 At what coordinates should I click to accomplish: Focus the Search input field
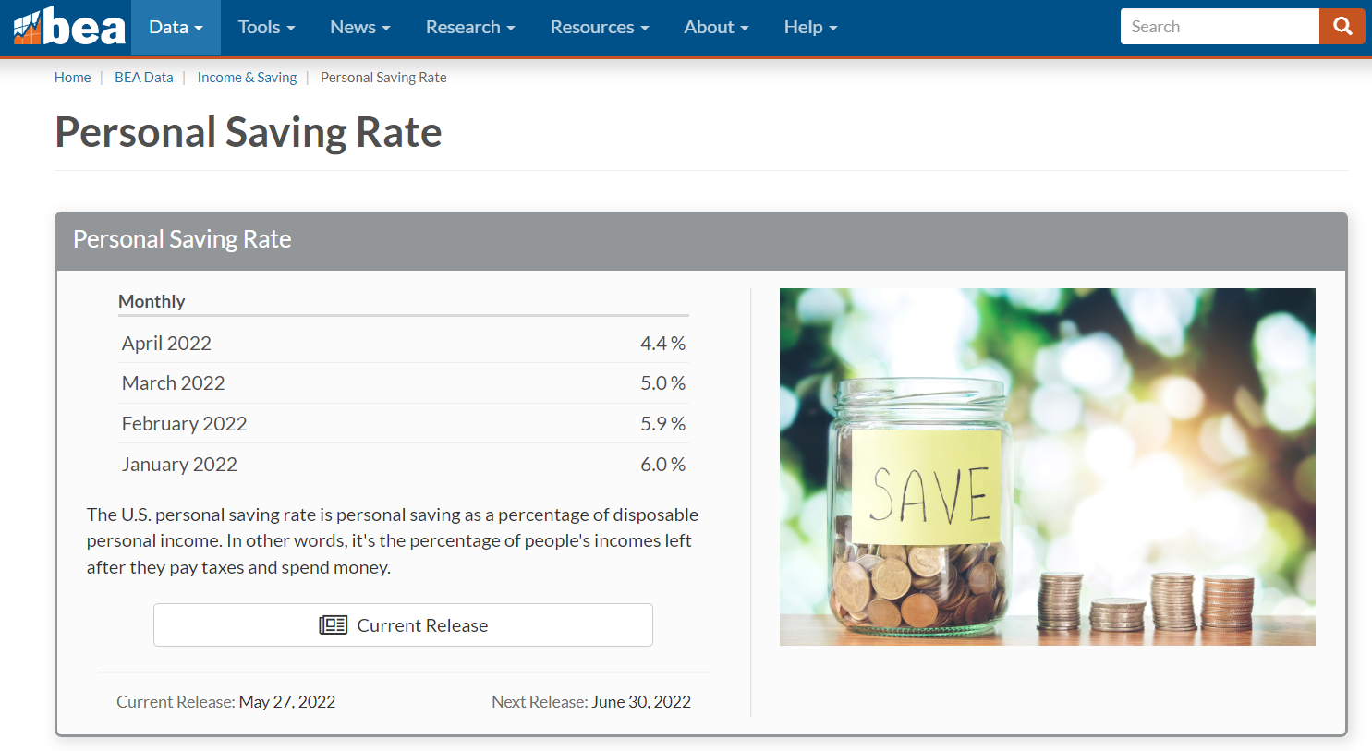(x=1220, y=27)
